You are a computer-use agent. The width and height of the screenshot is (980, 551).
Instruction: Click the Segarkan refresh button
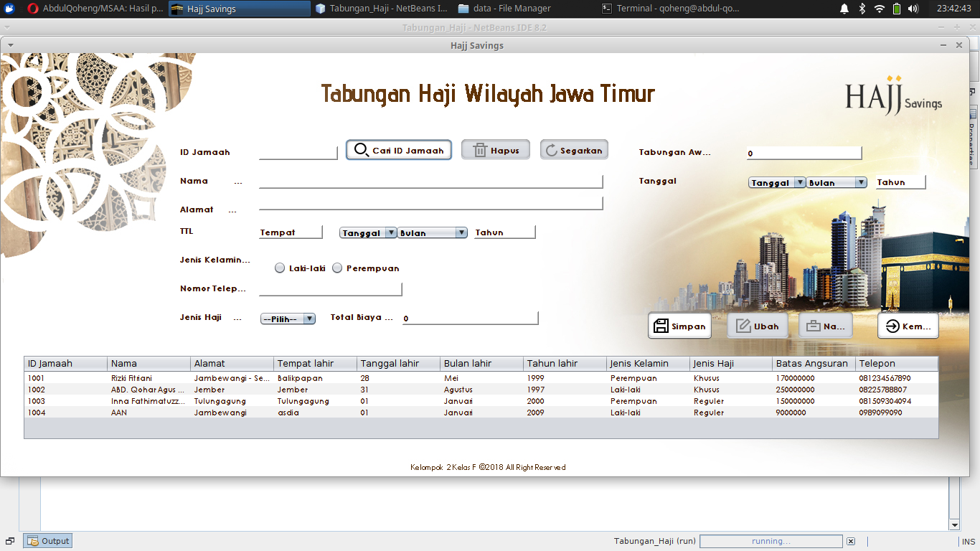(x=574, y=150)
